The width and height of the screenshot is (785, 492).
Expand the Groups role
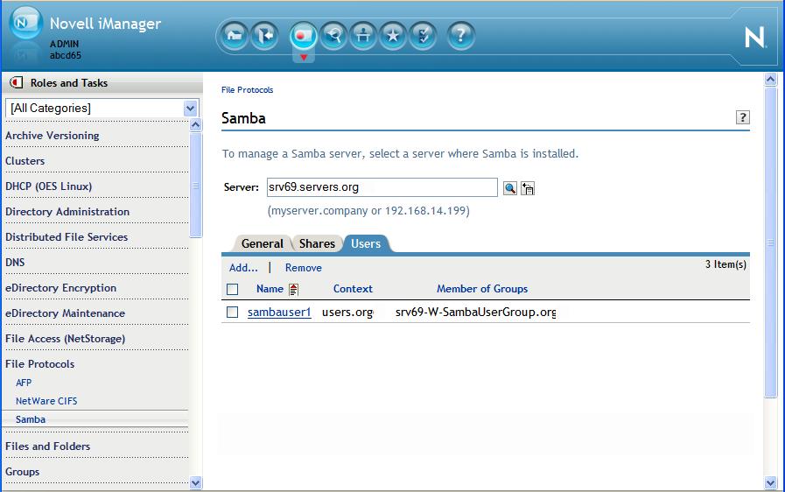pyautogui.click(x=23, y=472)
